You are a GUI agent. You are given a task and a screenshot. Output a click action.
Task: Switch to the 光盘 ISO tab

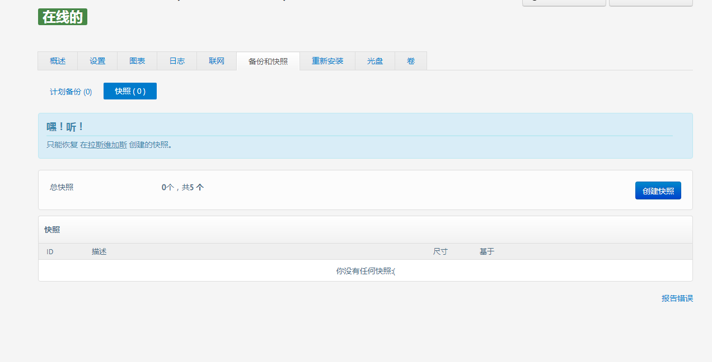tap(375, 61)
